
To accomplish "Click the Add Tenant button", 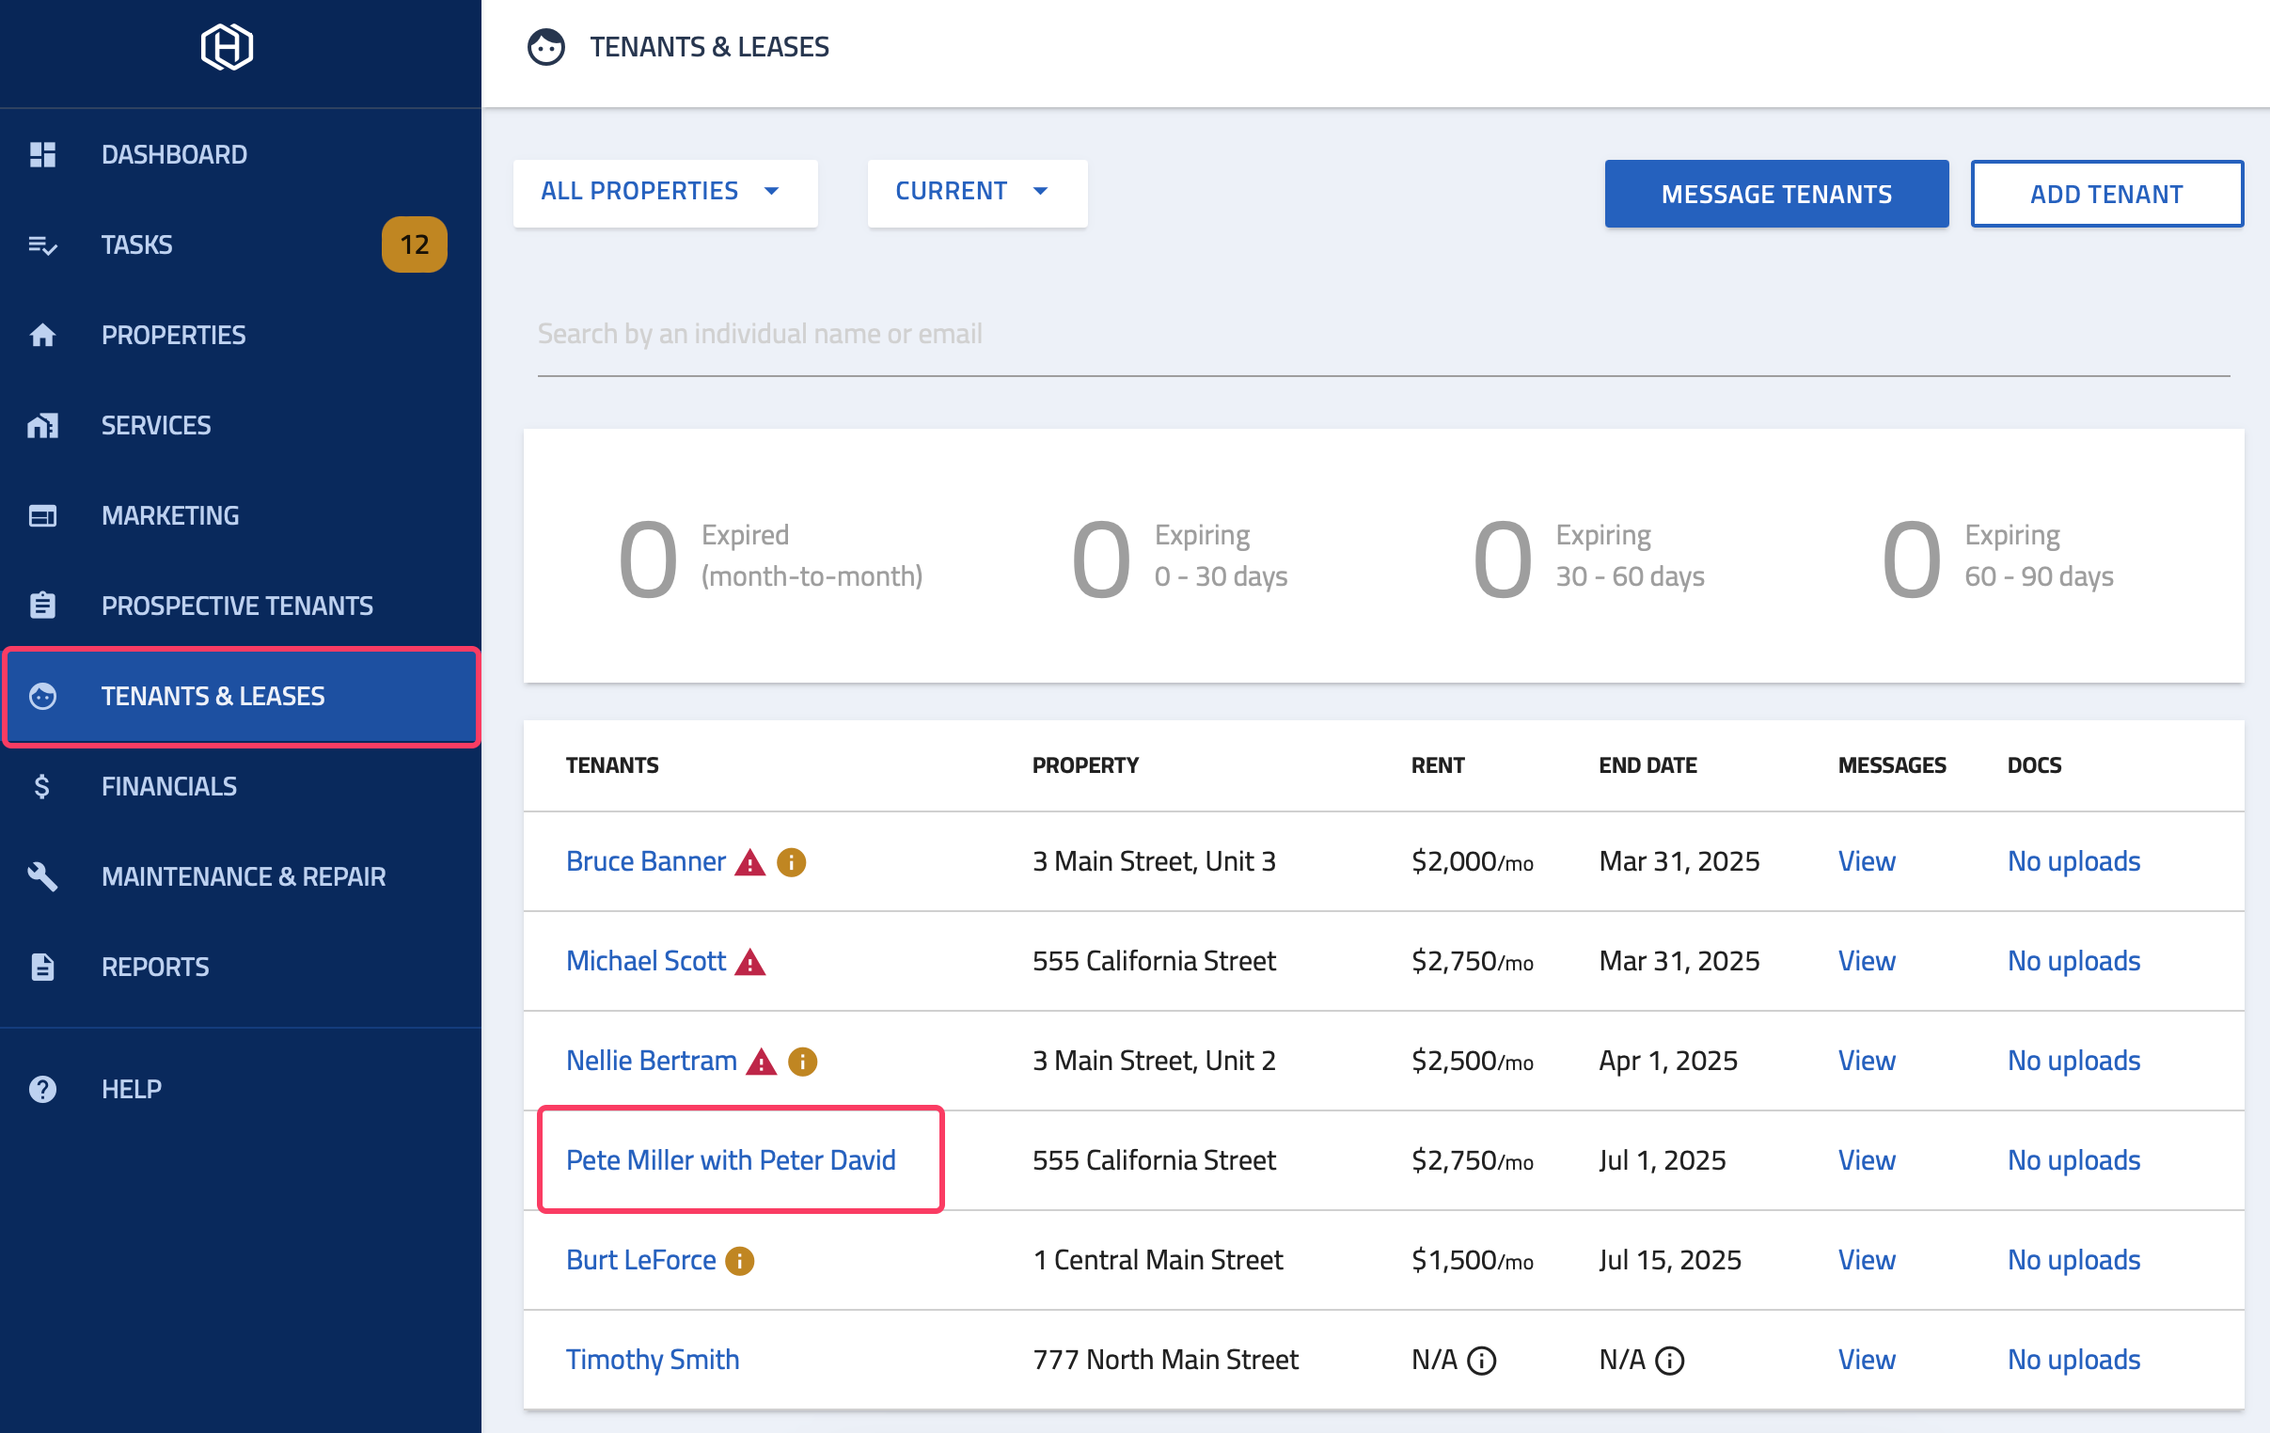I will tap(2106, 195).
